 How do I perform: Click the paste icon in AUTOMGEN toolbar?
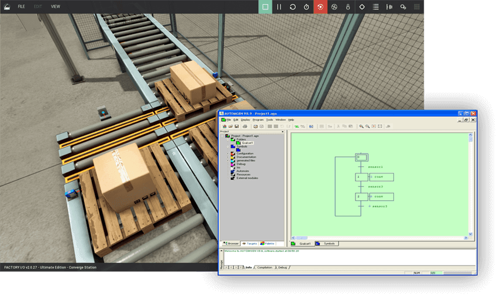(x=351, y=126)
